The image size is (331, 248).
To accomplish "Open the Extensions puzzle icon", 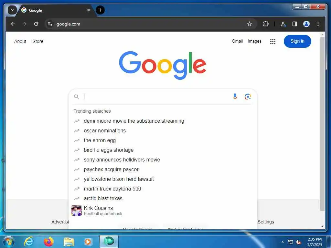I will tap(266, 24).
